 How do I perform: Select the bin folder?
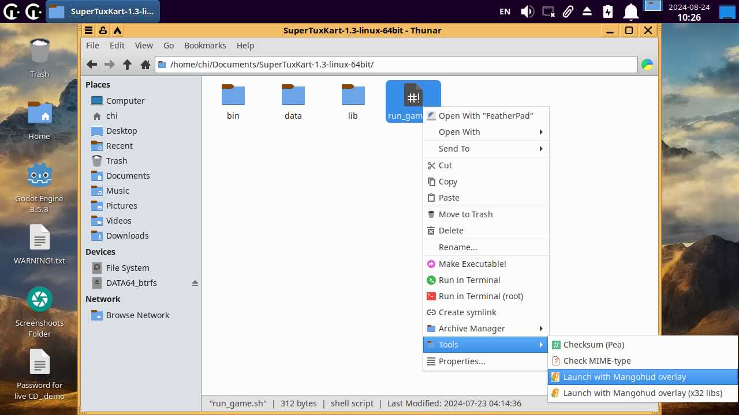click(233, 102)
